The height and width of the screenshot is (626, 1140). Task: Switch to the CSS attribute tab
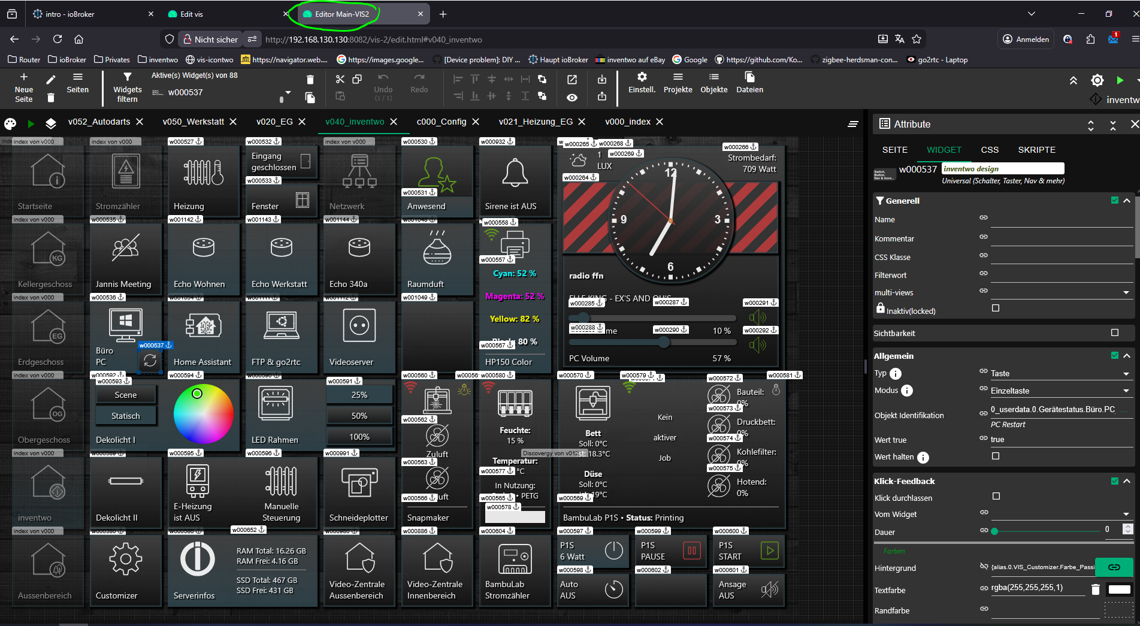990,150
